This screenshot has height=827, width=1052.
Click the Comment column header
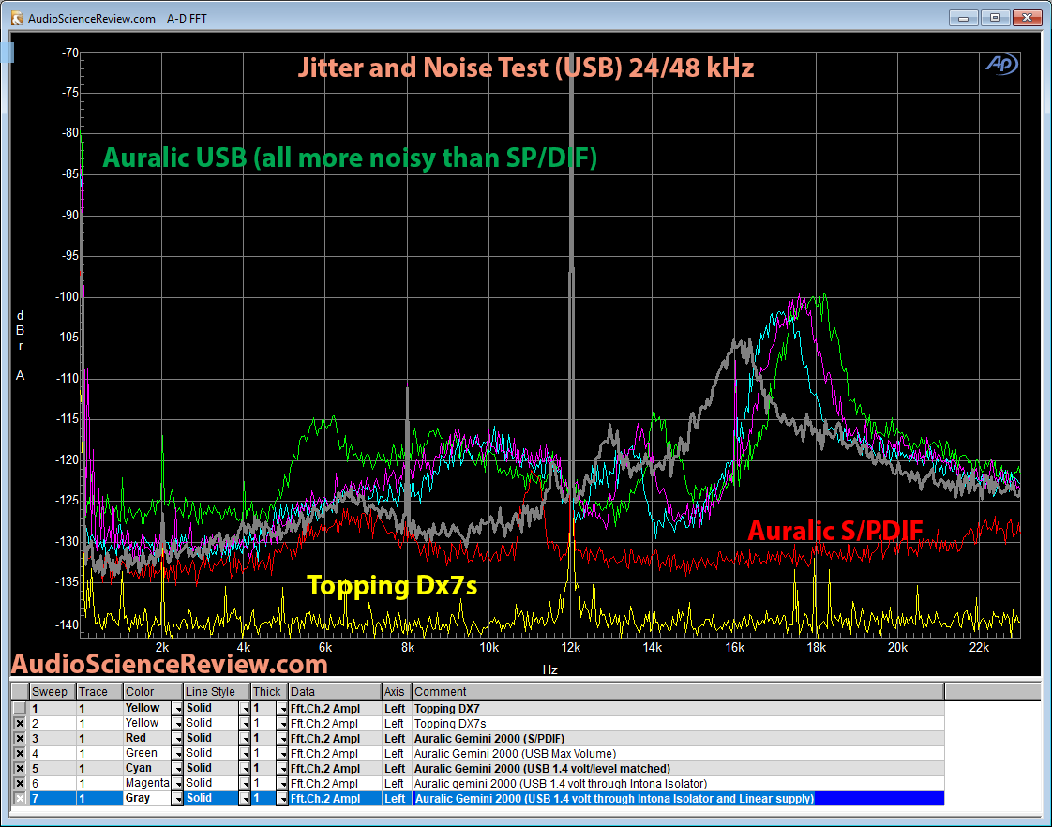[678, 692]
